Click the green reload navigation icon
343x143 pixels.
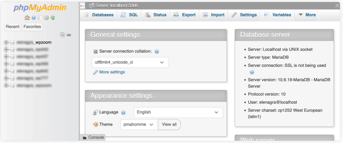(53, 18)
